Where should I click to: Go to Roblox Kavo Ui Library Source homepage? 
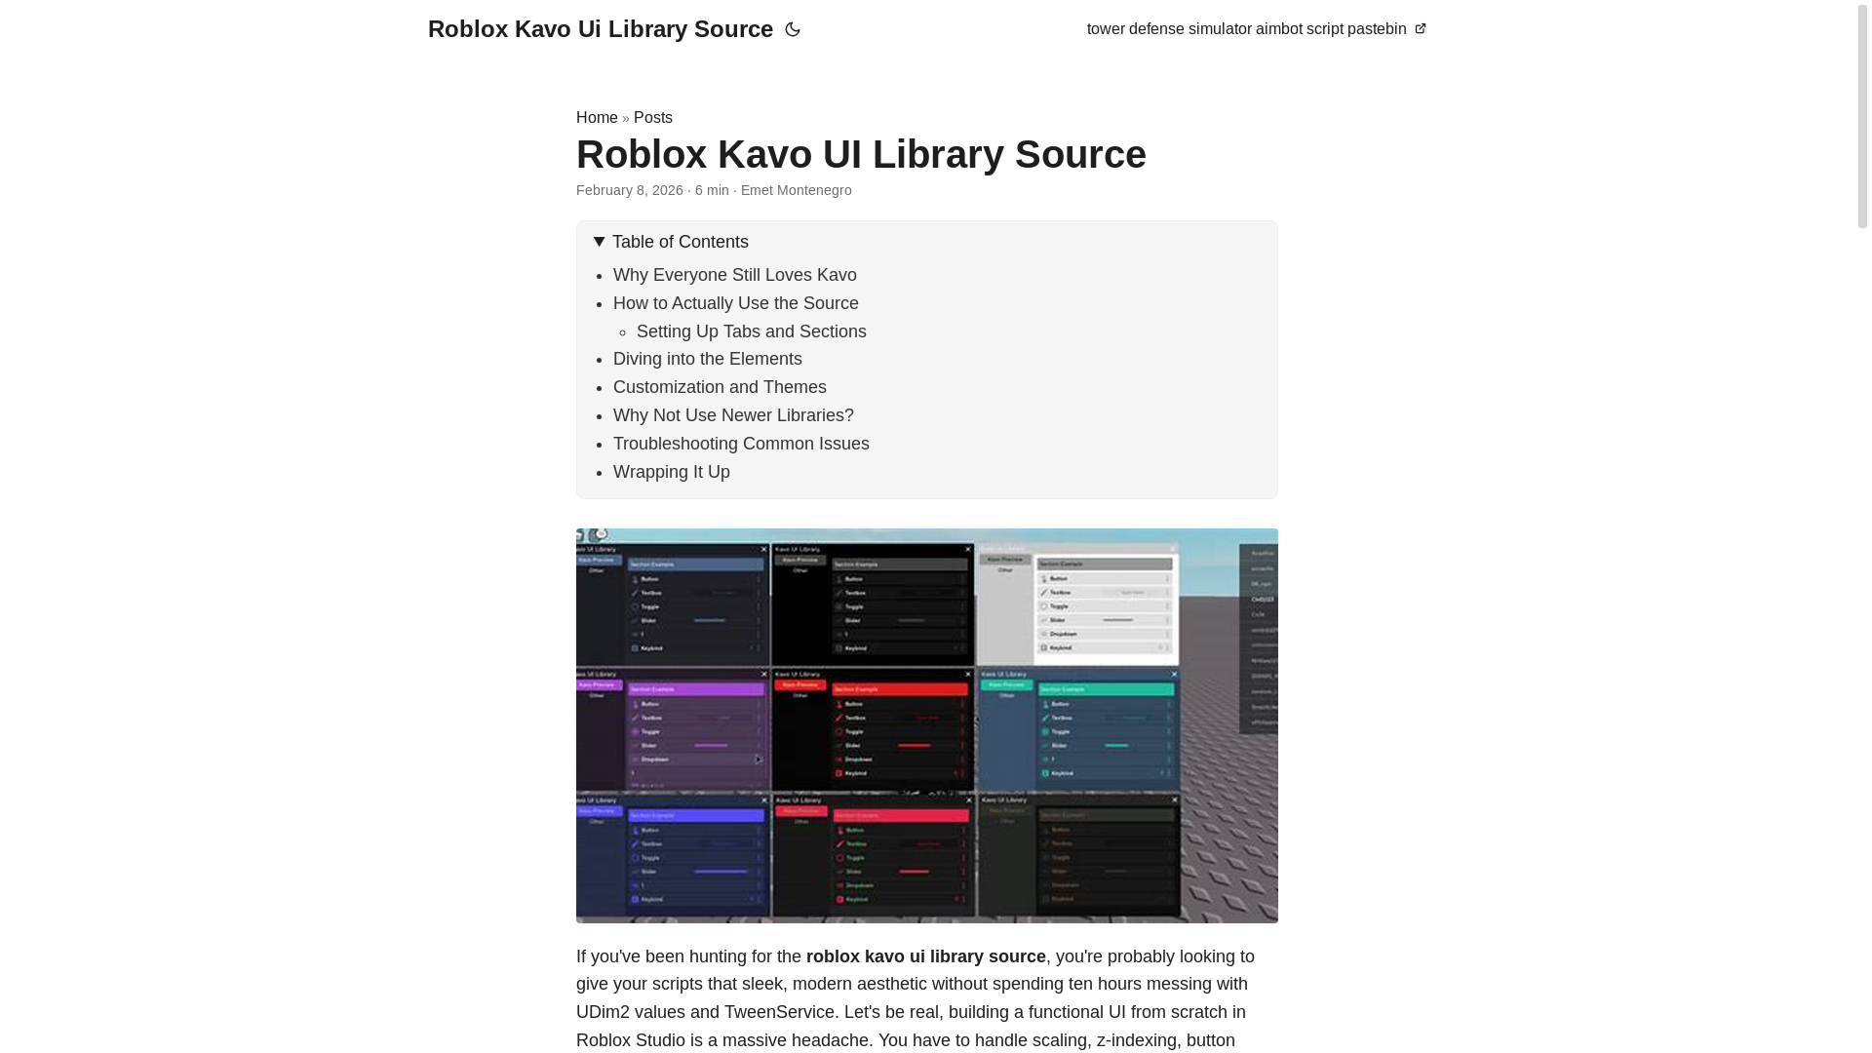pyautogui.click(x=600, y=29)
